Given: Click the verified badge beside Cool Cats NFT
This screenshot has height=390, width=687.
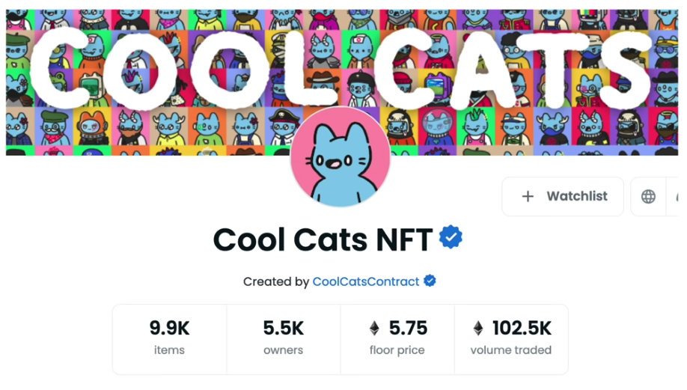Looking at the screenshot, I should [x=451, y=238].
